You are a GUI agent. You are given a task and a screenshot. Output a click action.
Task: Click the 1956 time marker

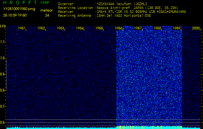(118, 28)
